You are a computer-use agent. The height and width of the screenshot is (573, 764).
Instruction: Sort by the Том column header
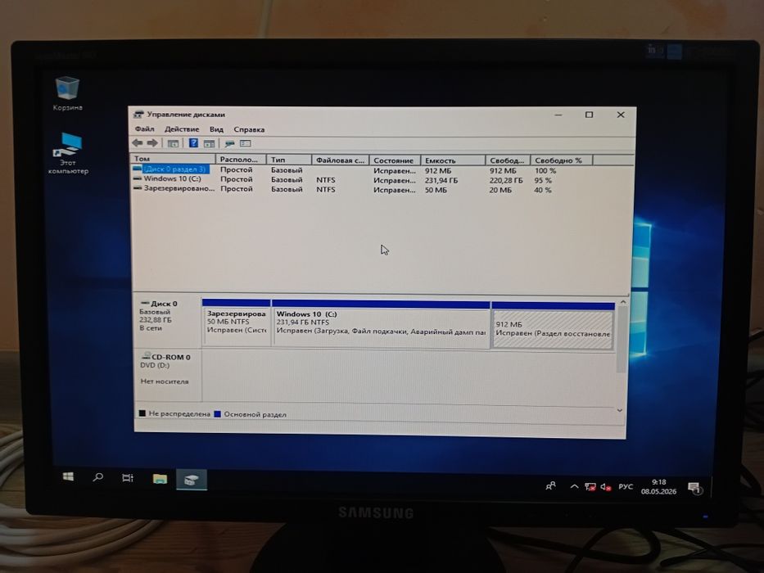pyautogui.click(x=173, y=159)
